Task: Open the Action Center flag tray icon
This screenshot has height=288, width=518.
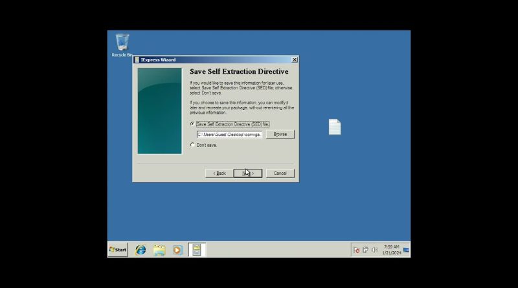Action: [x=356, y=250]
